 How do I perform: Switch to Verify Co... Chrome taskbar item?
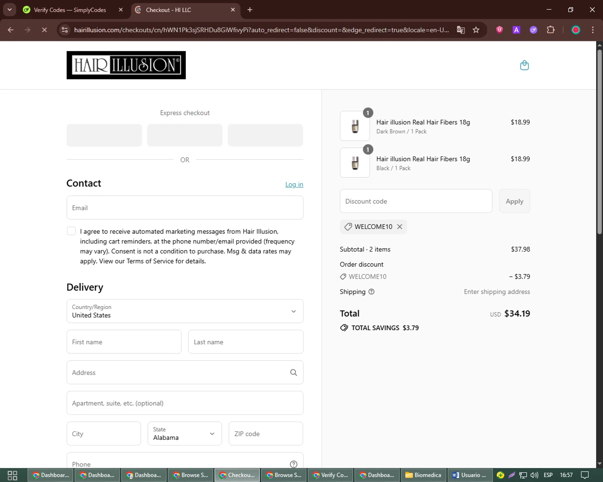click(x=330, y=475)
